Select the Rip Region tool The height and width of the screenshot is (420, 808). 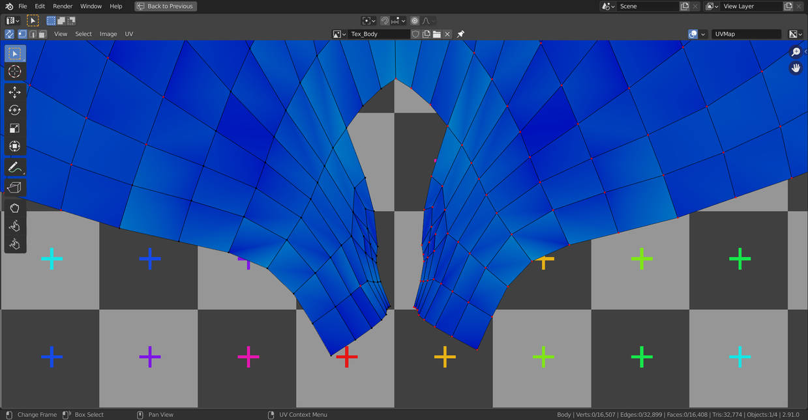click(14, 188)
